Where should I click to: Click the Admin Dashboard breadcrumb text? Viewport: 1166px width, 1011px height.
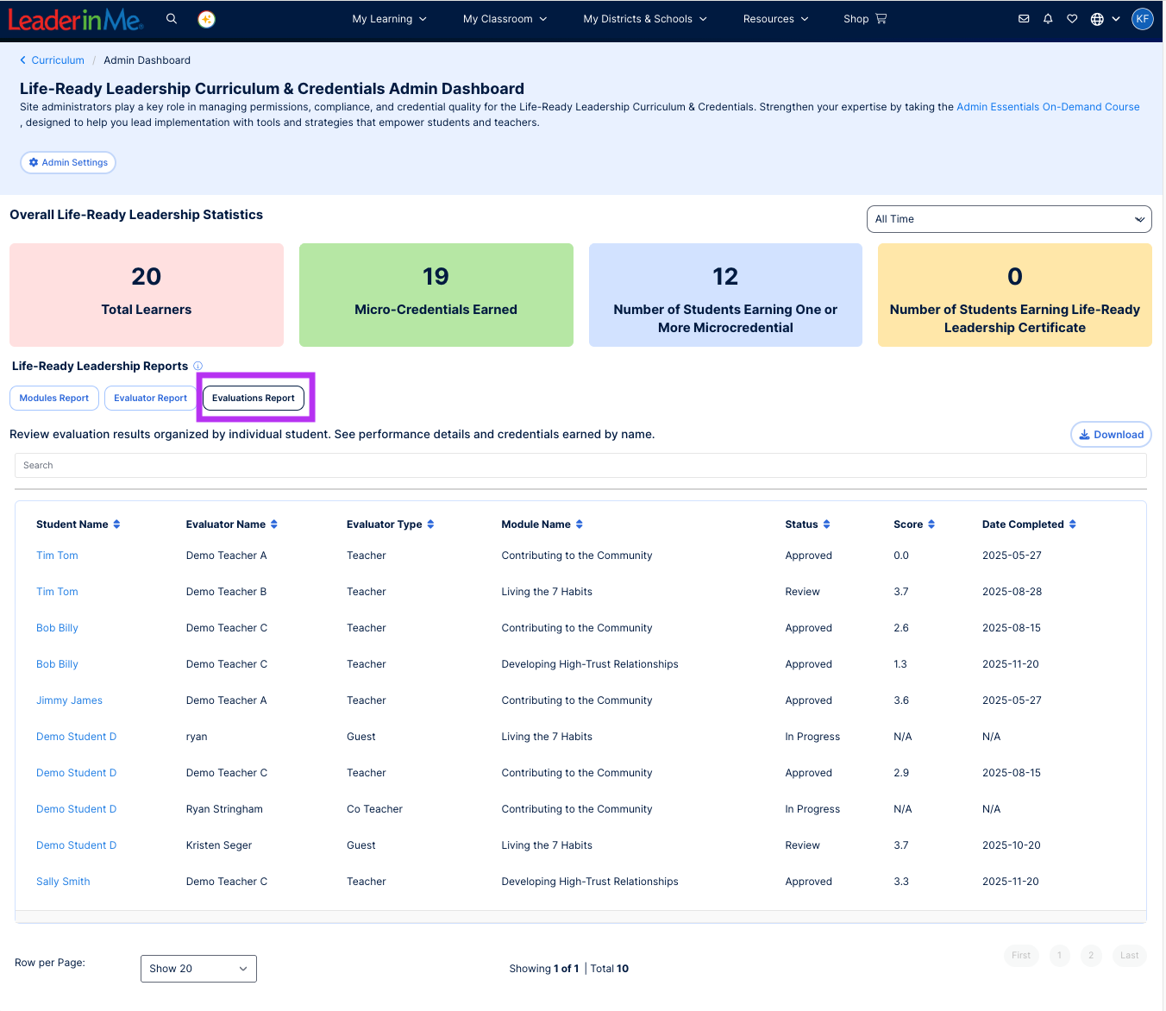tap(147, 60)
